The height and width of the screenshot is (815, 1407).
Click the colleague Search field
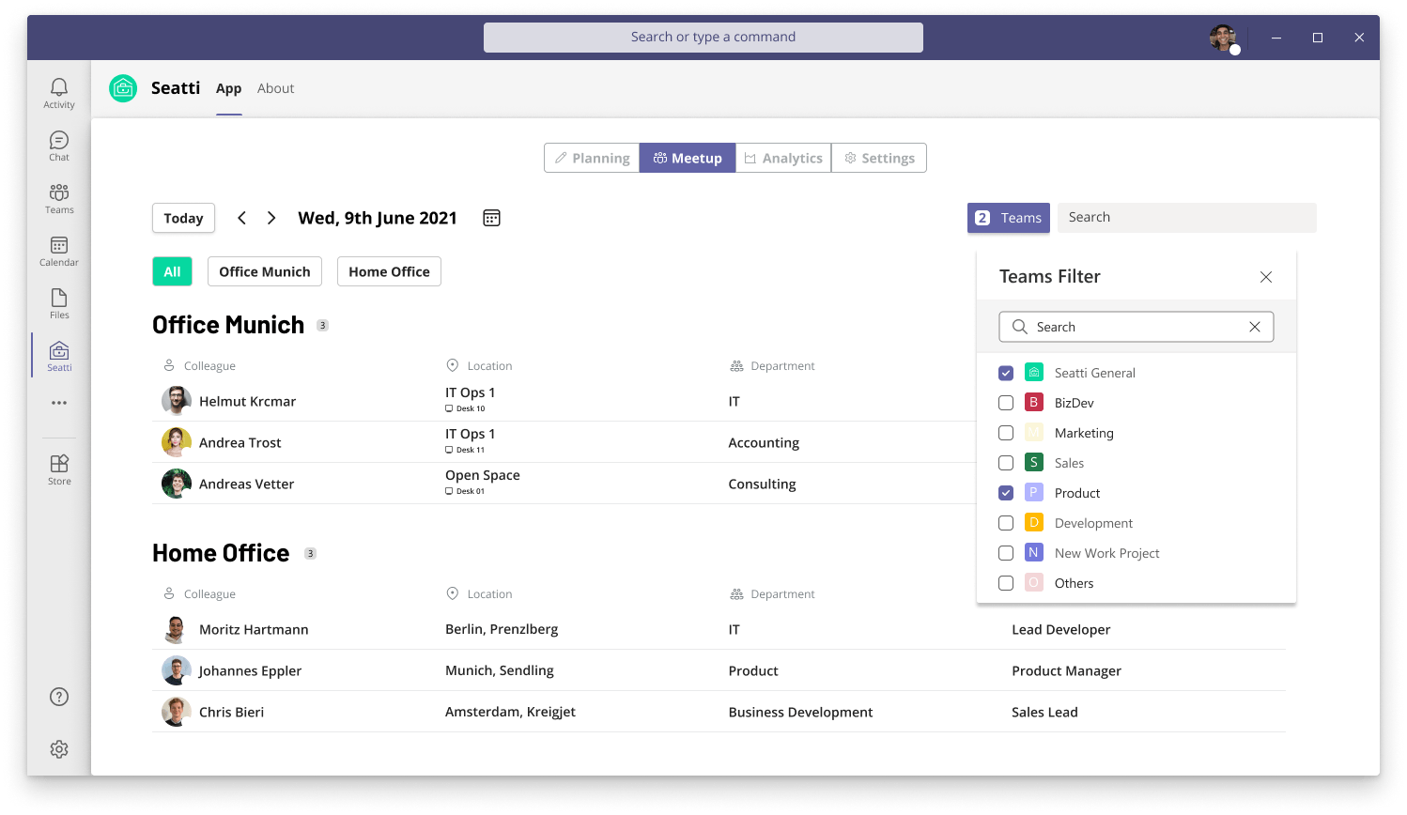[1187, 218]
